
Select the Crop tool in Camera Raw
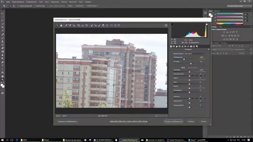click(79, 25)
